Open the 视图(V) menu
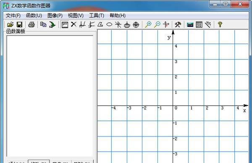Viewport: 252px width, 163px height. pos(76,16)
